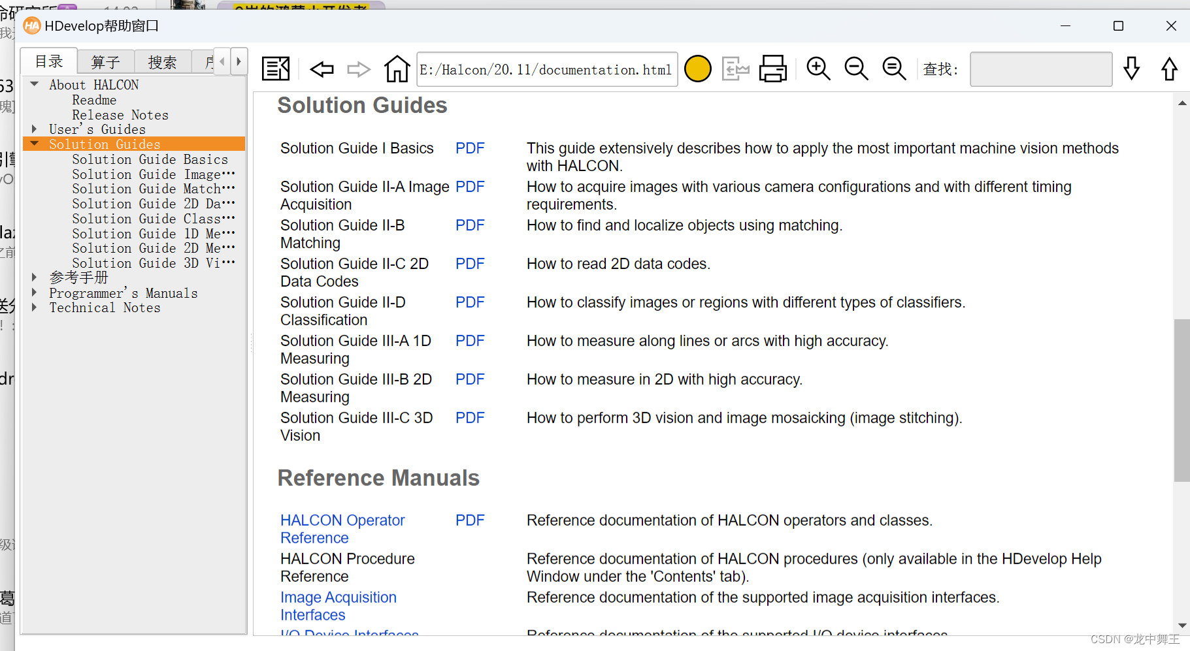This screenshot has height=651, width=1190.
Task: Open PDF for Solution Guide III-A 1D Measuring
Action: (470, 341)
